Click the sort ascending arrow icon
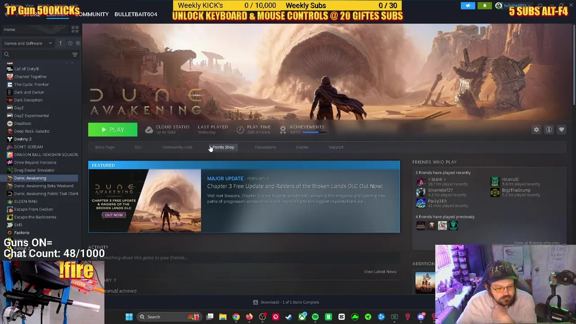 [x=60, y=43]
